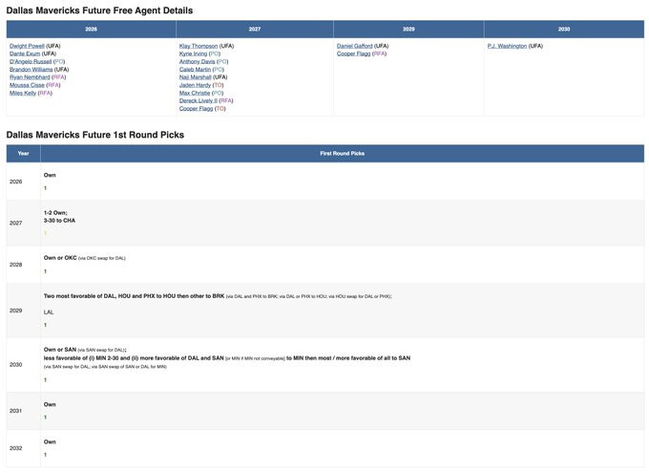Open D'Angelo Russell player link
The image size is (649, 473).
click(31, 62)
